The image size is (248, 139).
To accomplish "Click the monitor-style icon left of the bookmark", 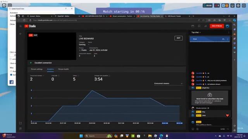I will click(193, 26).
